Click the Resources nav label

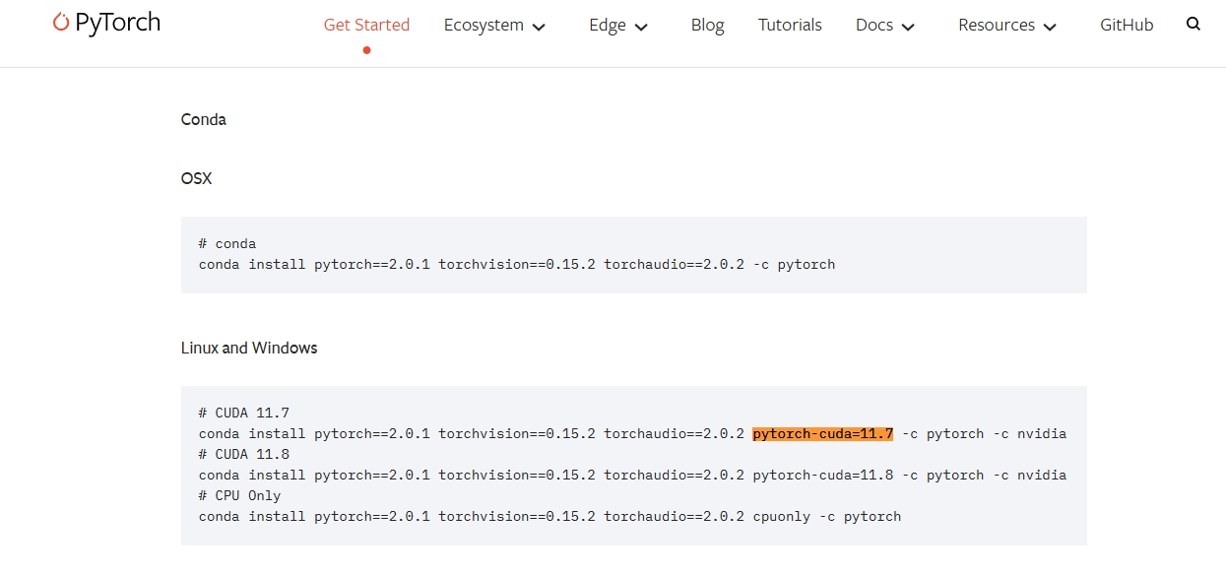click(996, 25)
